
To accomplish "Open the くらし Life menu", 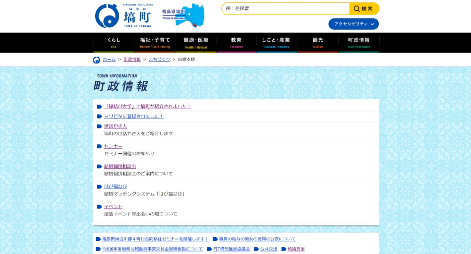I will 114,43.
